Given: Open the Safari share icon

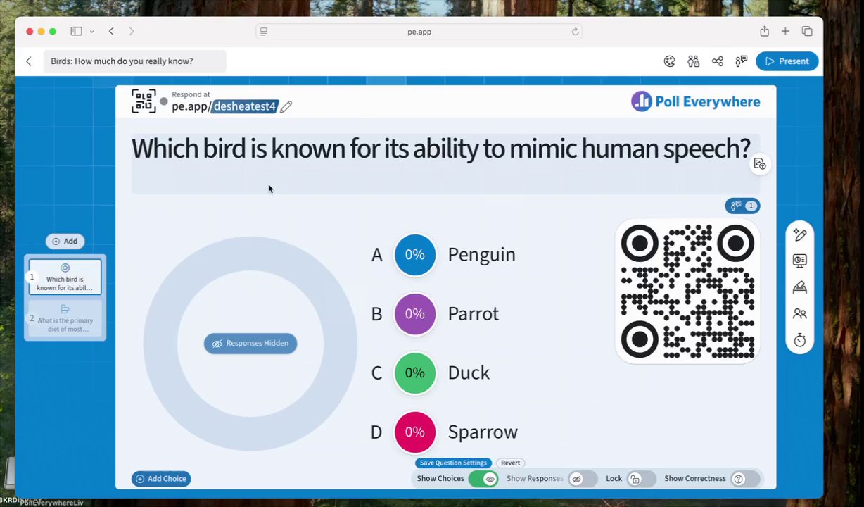Looking at the screenshot, I should [764, 31].
